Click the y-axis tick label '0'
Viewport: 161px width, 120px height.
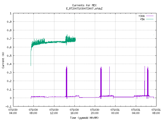tap(11, 98)
